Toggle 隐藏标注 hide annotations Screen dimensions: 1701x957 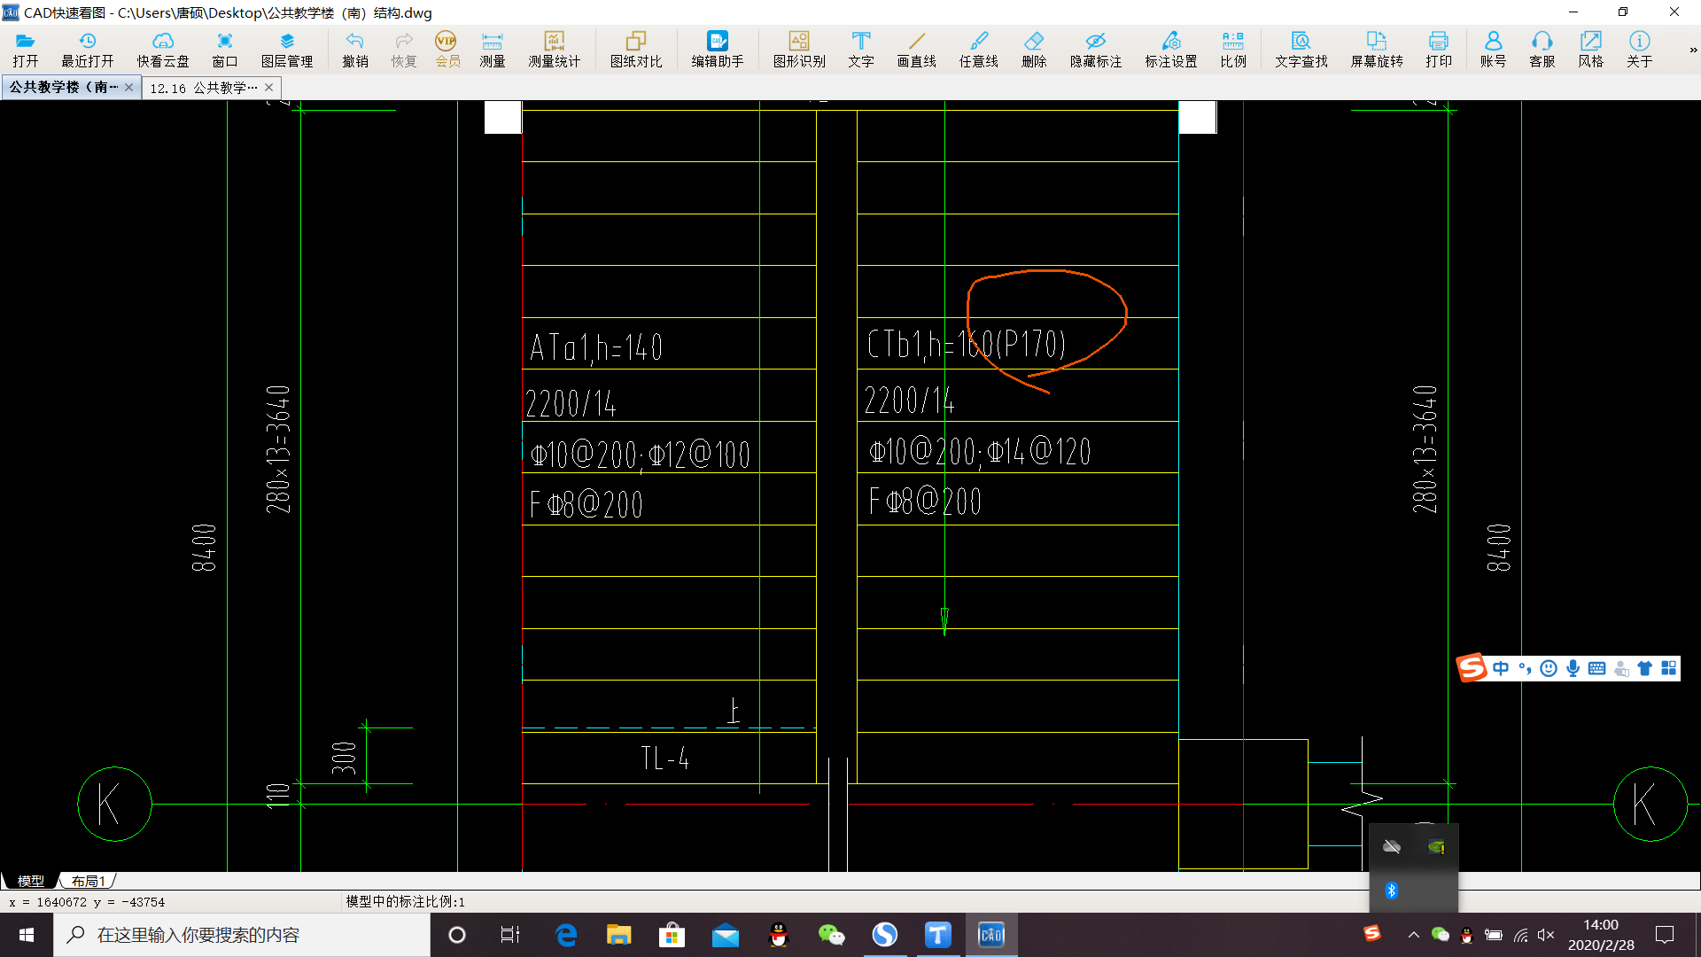click(x=1096, y=50)
